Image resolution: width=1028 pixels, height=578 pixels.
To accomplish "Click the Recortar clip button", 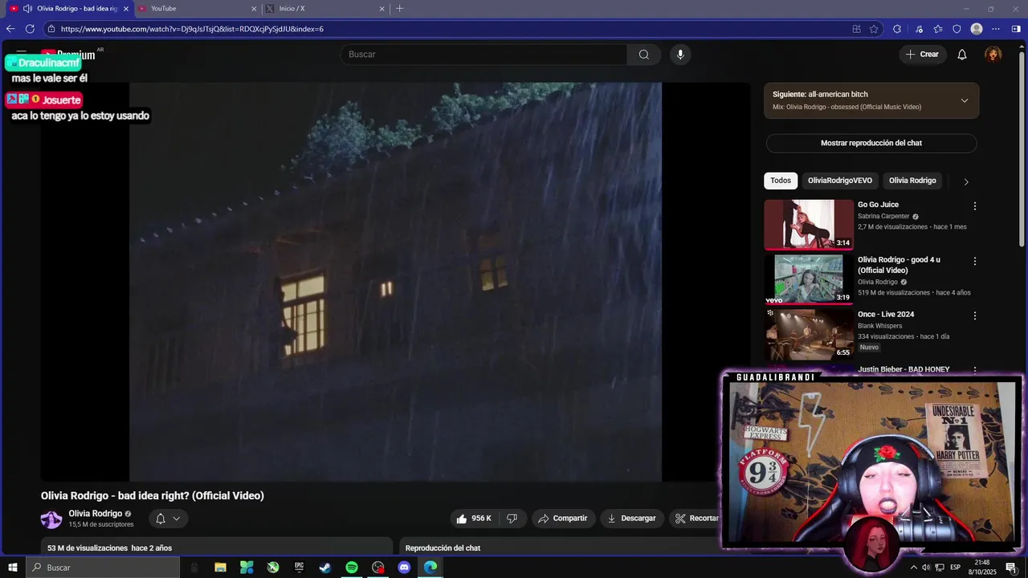I will (x=696, y=519).
